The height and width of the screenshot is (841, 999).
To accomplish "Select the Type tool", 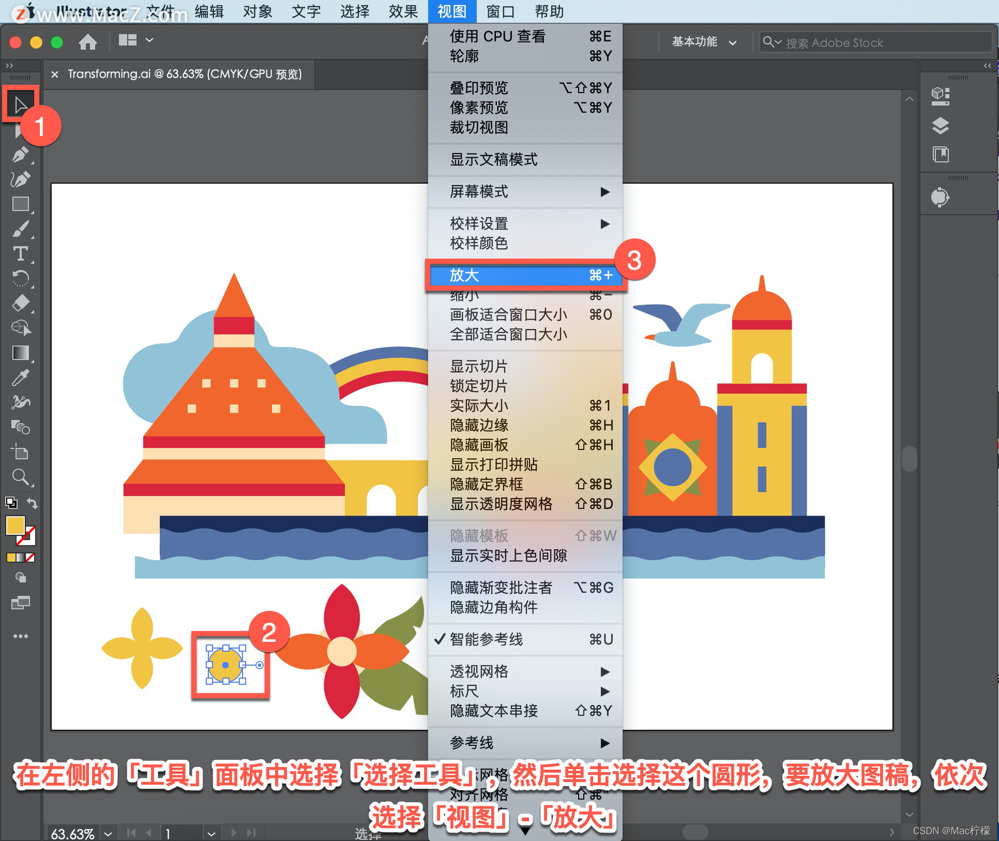I will pyautogui.click(x=20, y=253).
